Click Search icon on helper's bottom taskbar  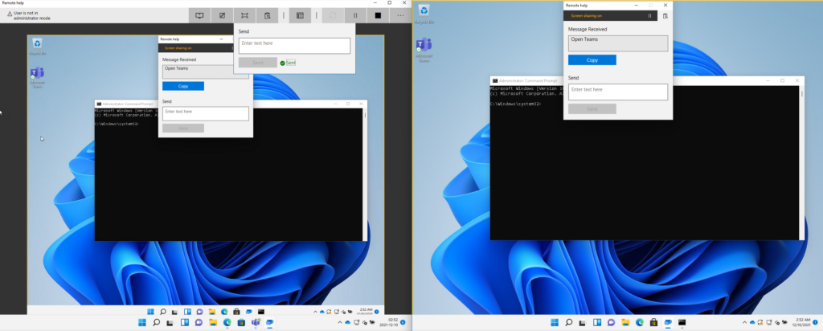[156, 322]
